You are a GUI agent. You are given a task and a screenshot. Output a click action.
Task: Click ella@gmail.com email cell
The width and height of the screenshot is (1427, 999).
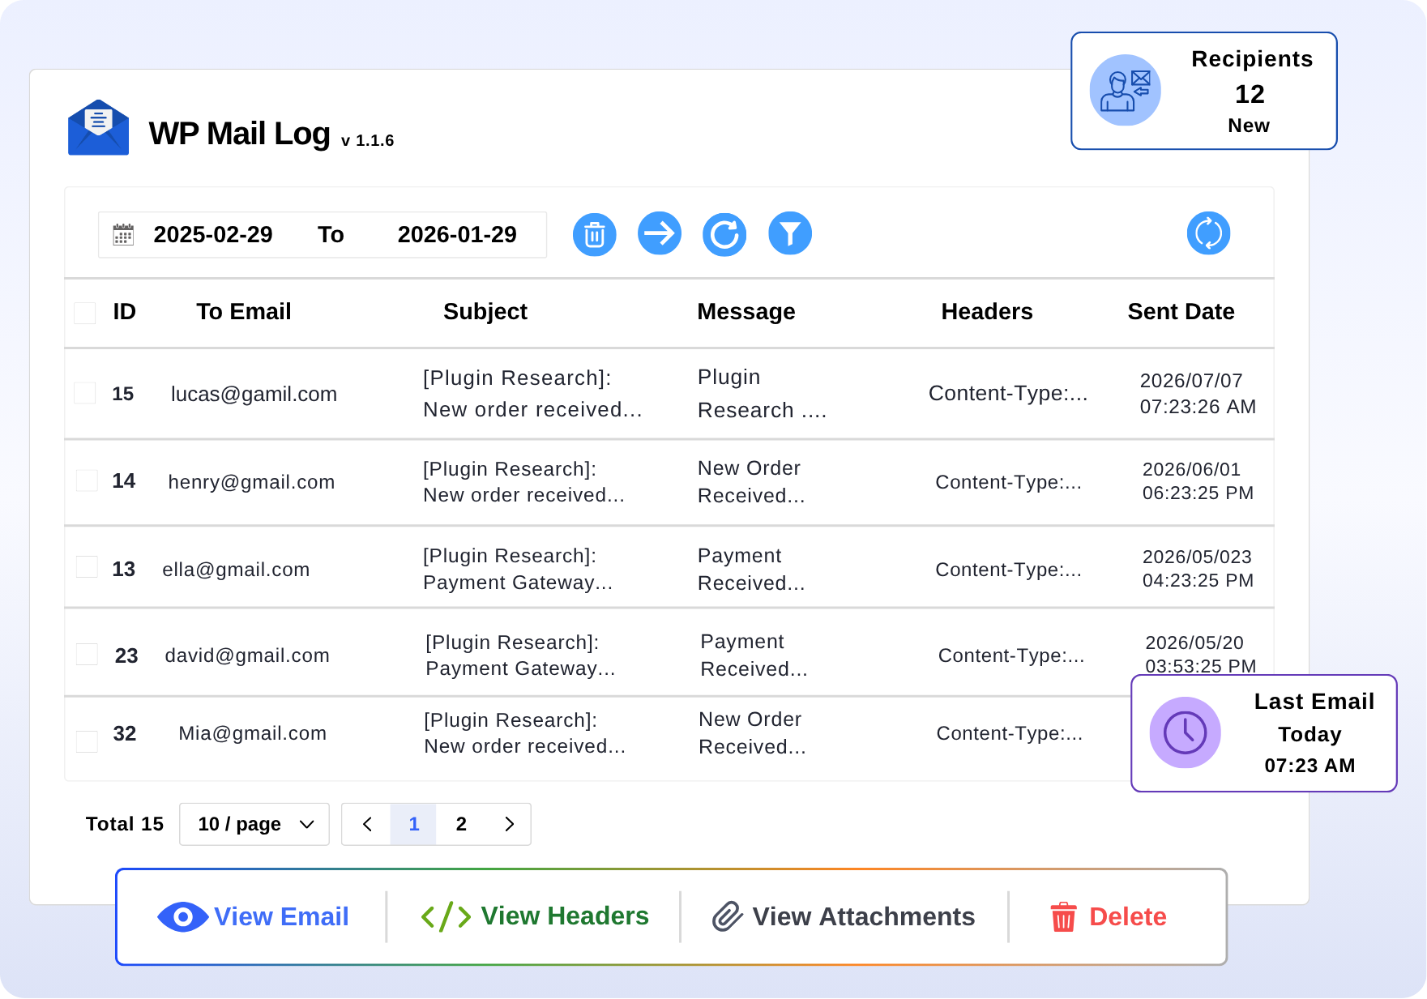[x=236, y=570]
